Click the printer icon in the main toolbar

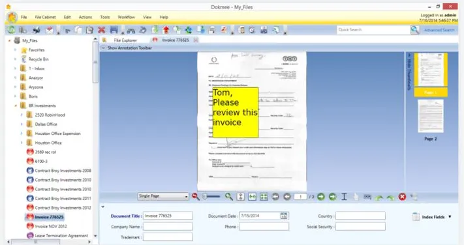point(37,30)
